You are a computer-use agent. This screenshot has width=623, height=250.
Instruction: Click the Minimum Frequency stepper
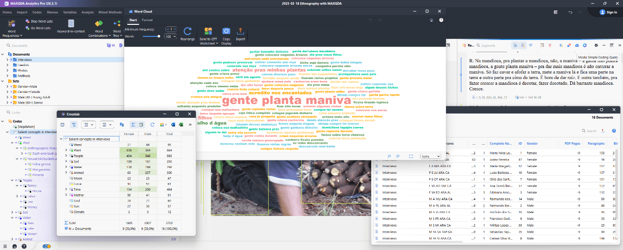(x=170, y=29)
